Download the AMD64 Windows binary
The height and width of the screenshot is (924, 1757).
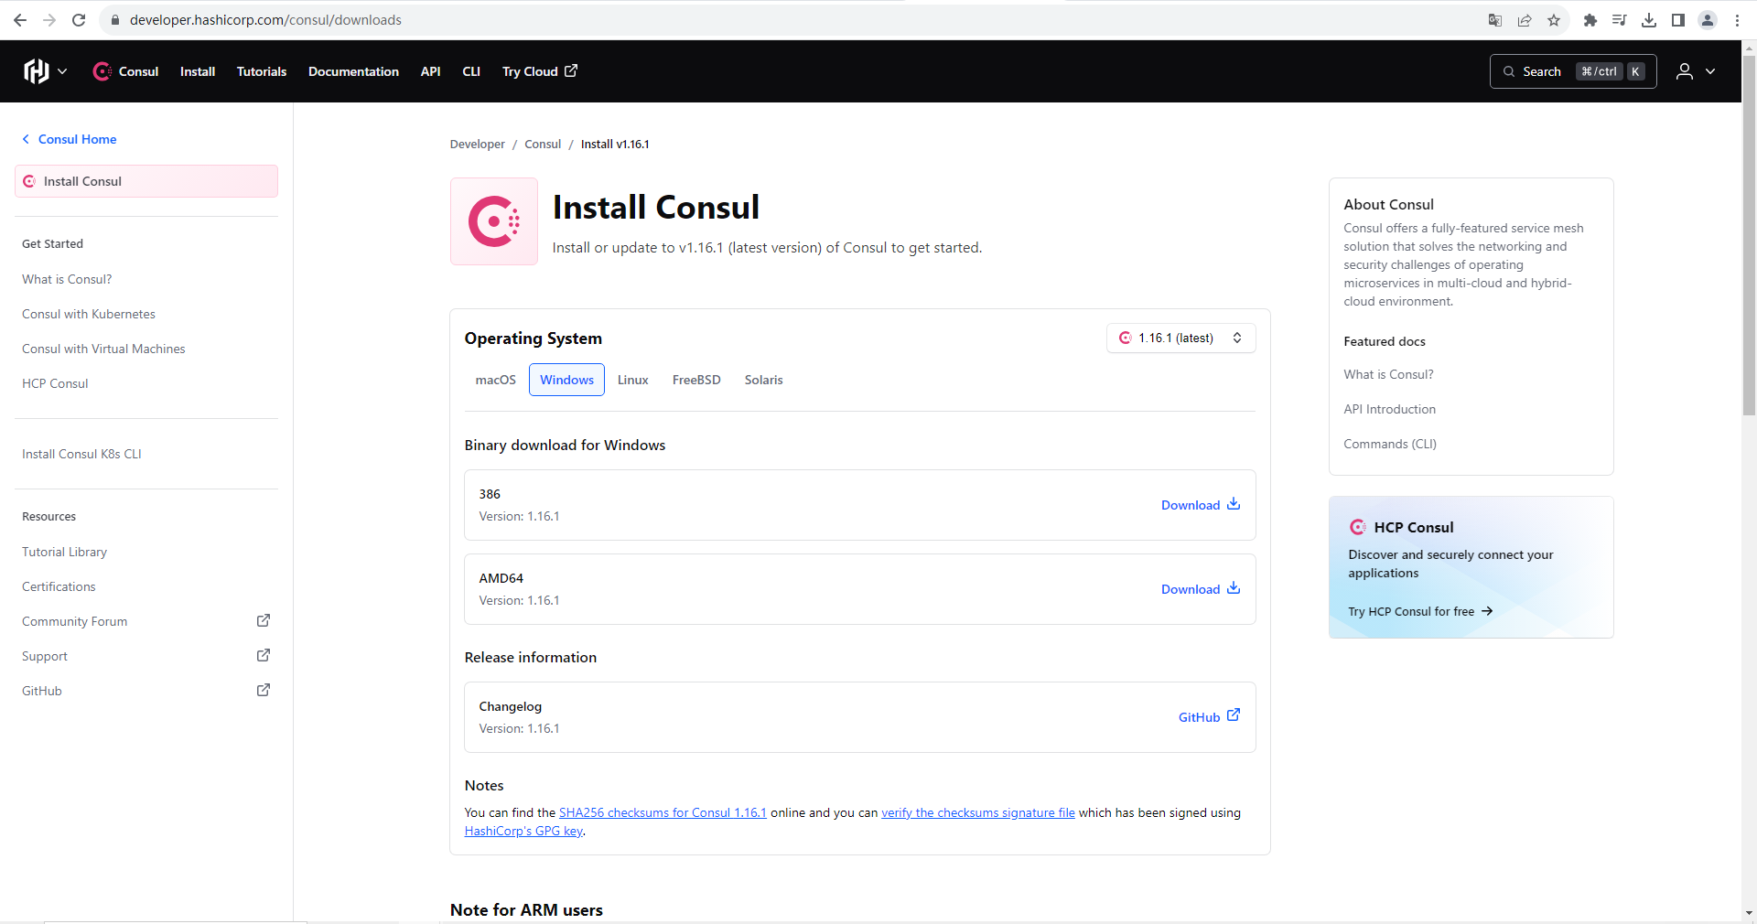[x=1201, y=589]
